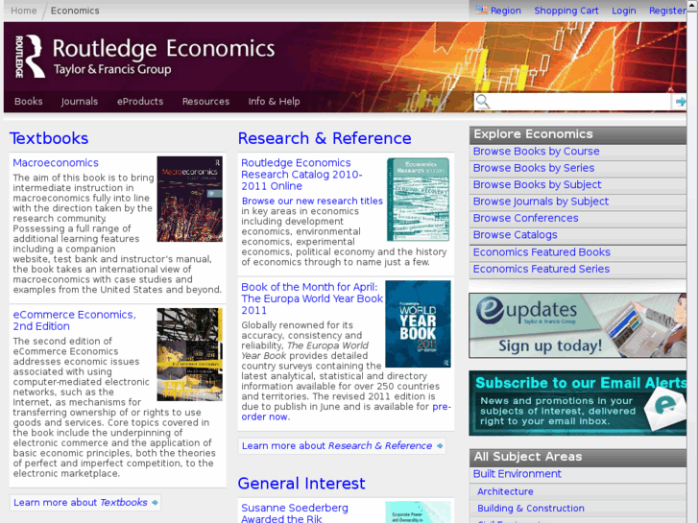
Task: Open the Architecture subject link
Action: (x=505, y=492)
